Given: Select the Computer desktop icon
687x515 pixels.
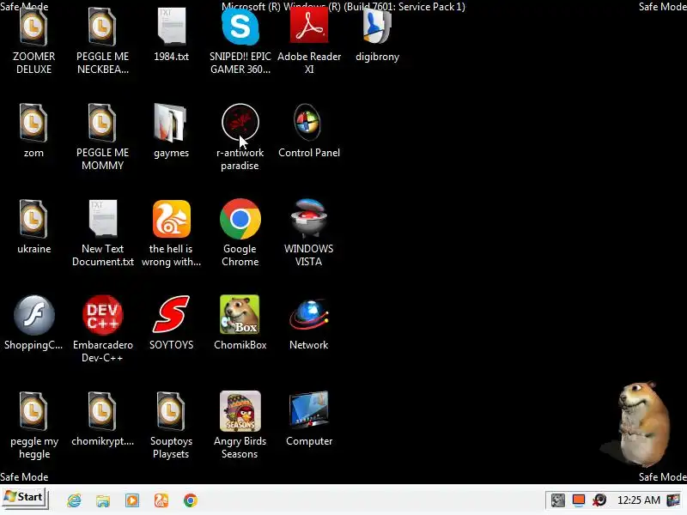Looking at the screenshot, I should tap(309, 410).
